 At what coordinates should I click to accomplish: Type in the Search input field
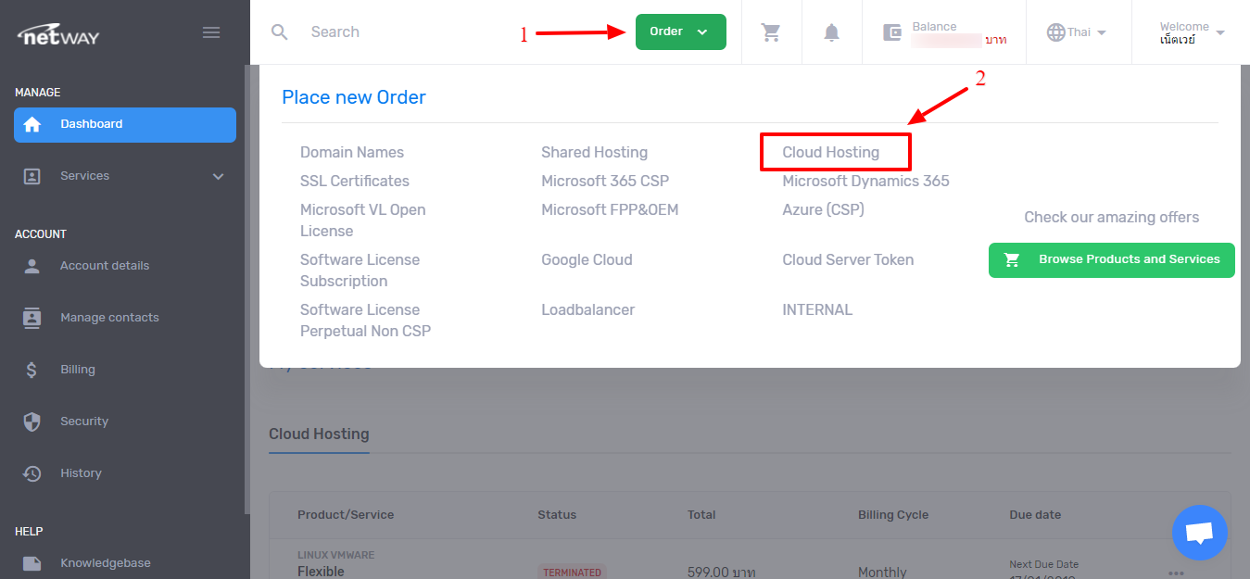pyautogui.click(x=408, y=32)
